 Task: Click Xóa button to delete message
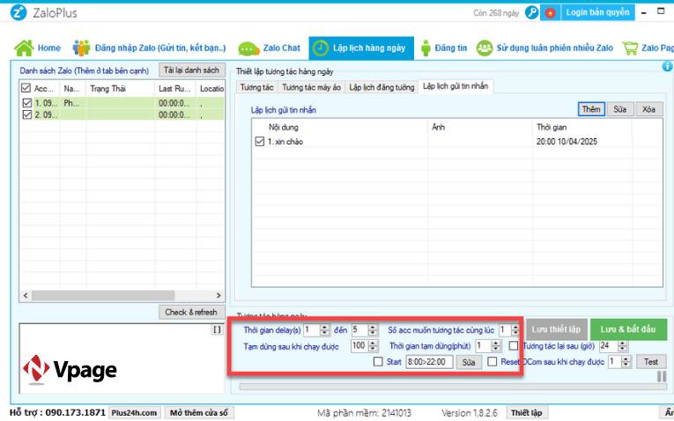648,109
